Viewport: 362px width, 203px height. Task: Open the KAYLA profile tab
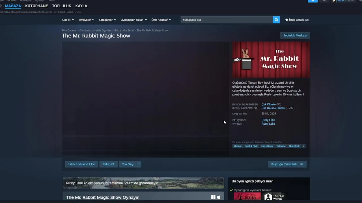point(81,6)
